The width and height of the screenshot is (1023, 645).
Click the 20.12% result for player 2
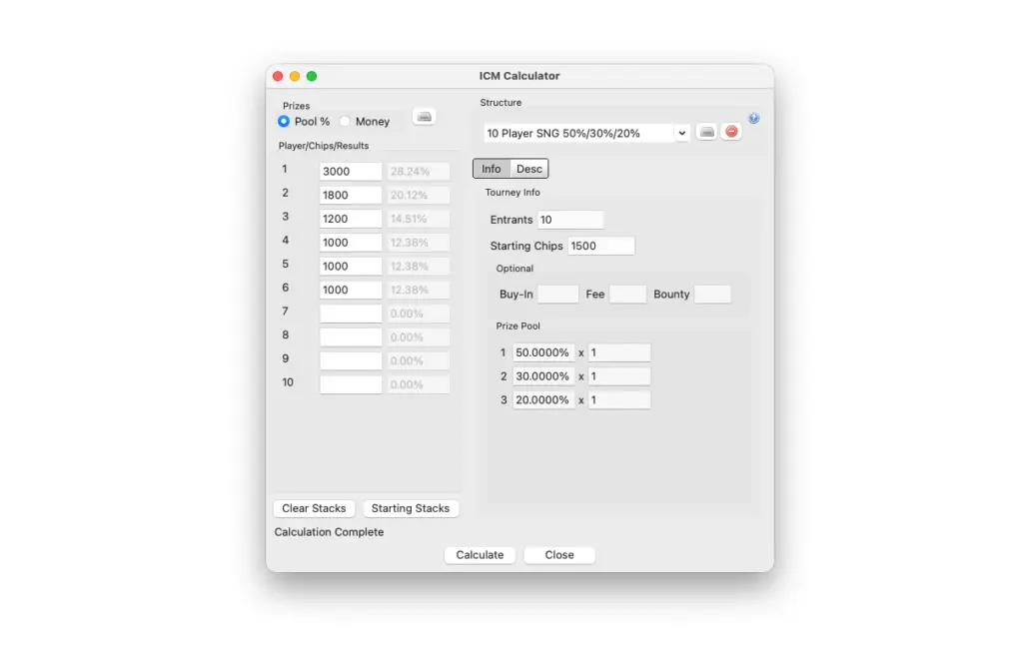click(x=418, y=195)
